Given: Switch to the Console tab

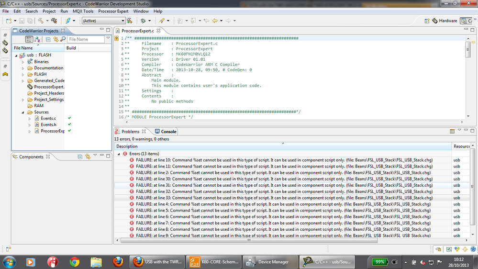Looking at the screenshot, I should [166, 132].
